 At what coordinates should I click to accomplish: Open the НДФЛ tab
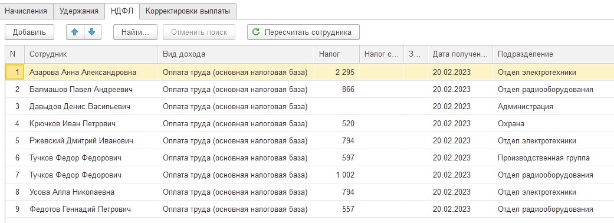(122, 11)
